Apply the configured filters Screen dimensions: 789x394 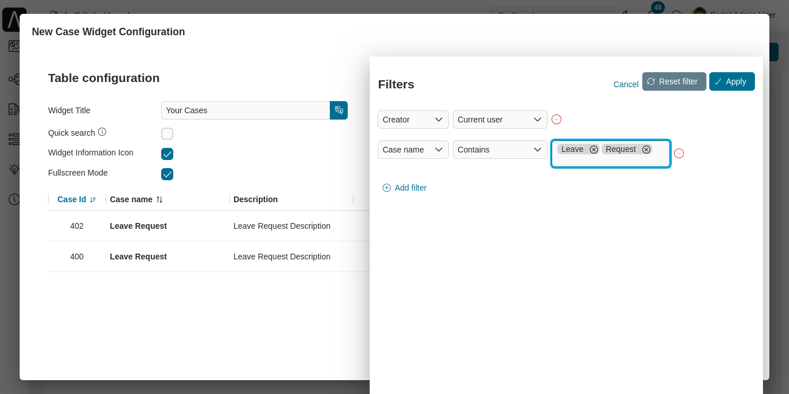click(732, 81)
